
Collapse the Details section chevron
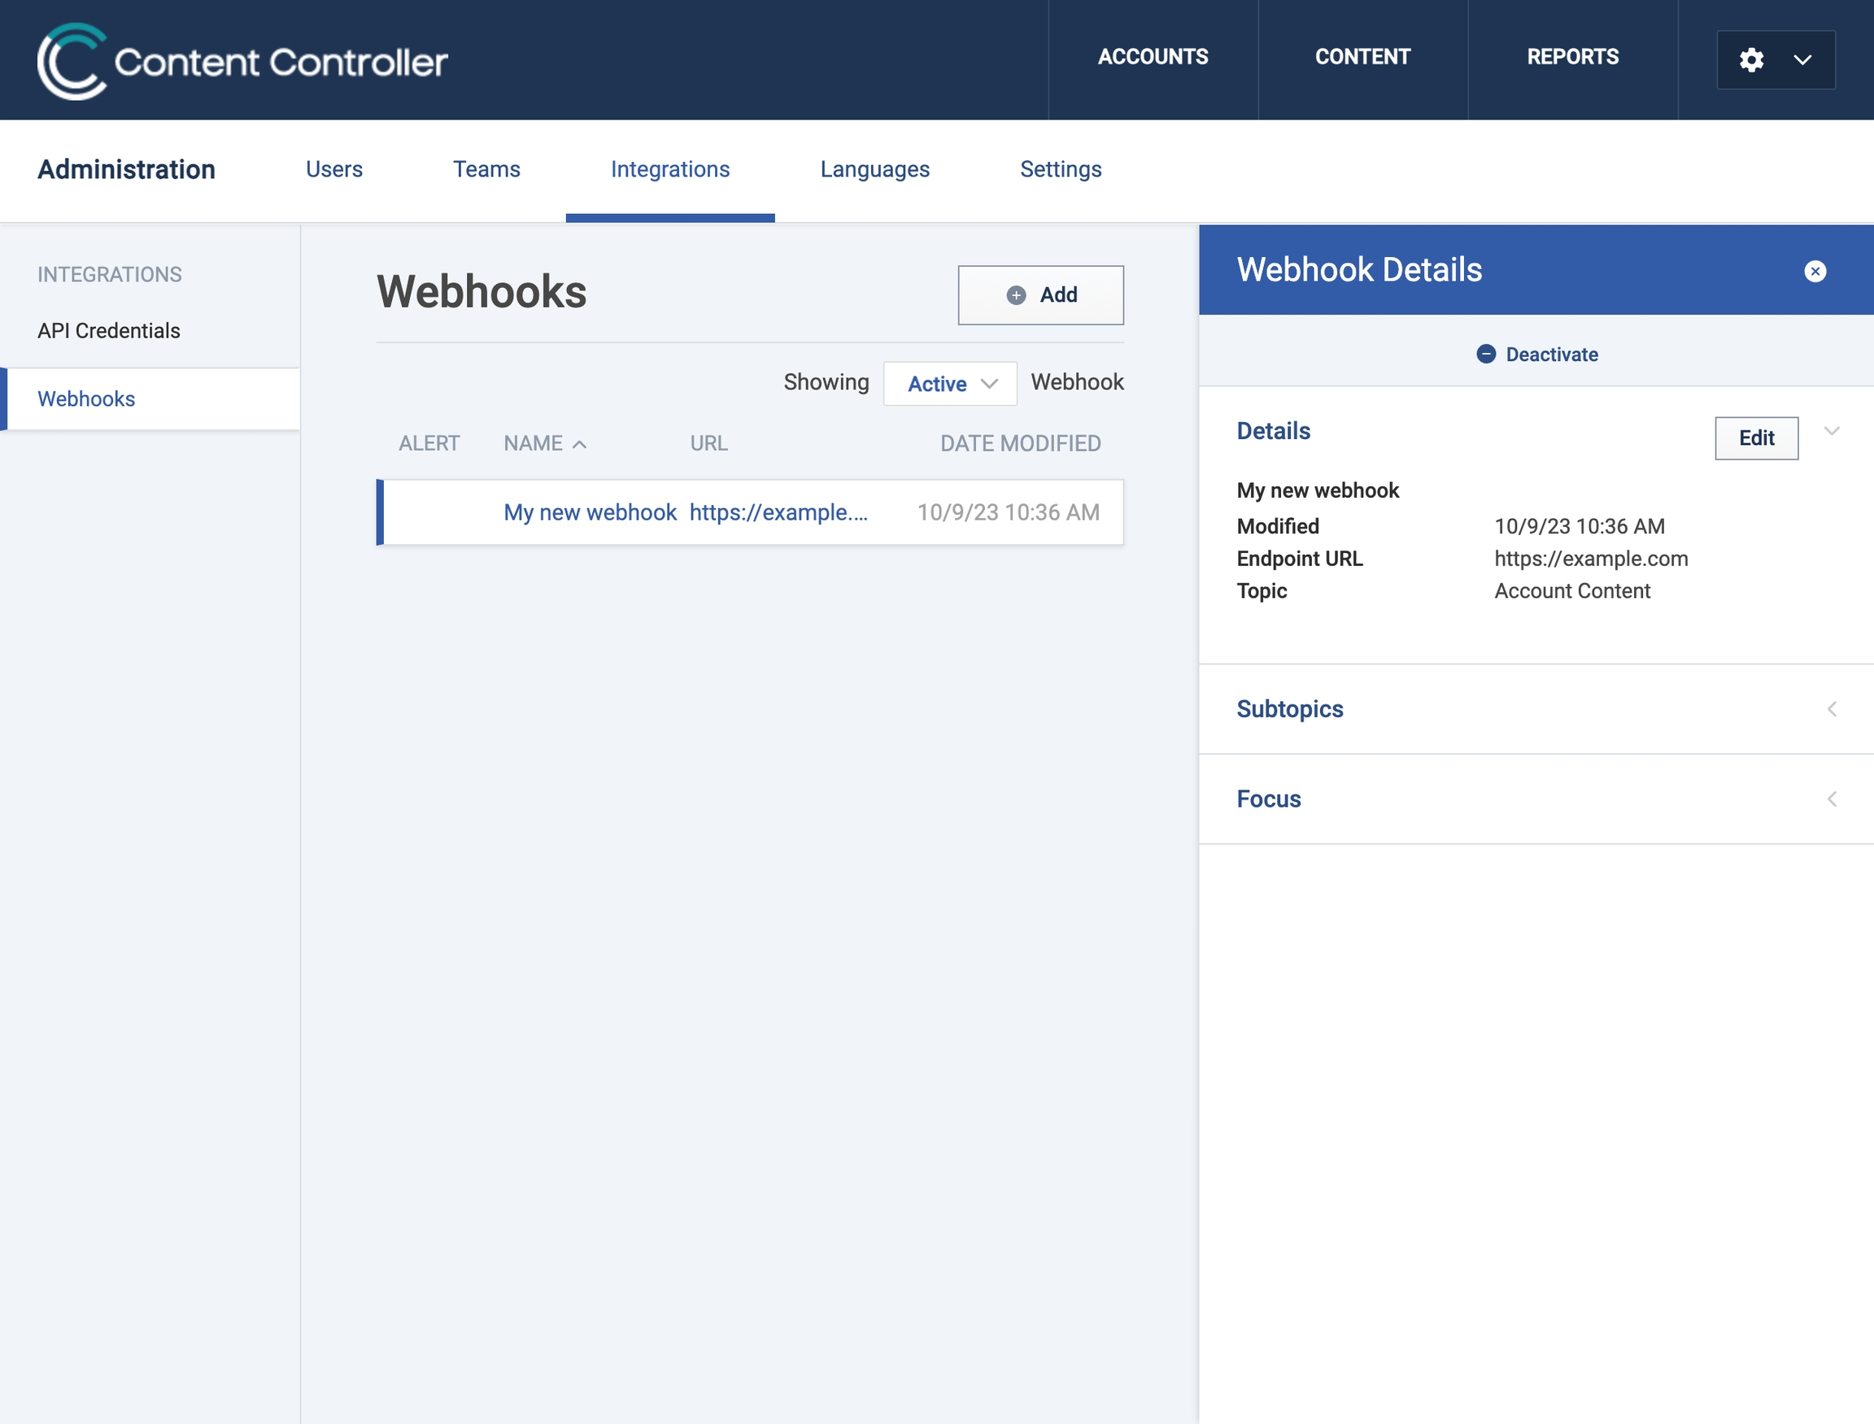pos(1831,432)
